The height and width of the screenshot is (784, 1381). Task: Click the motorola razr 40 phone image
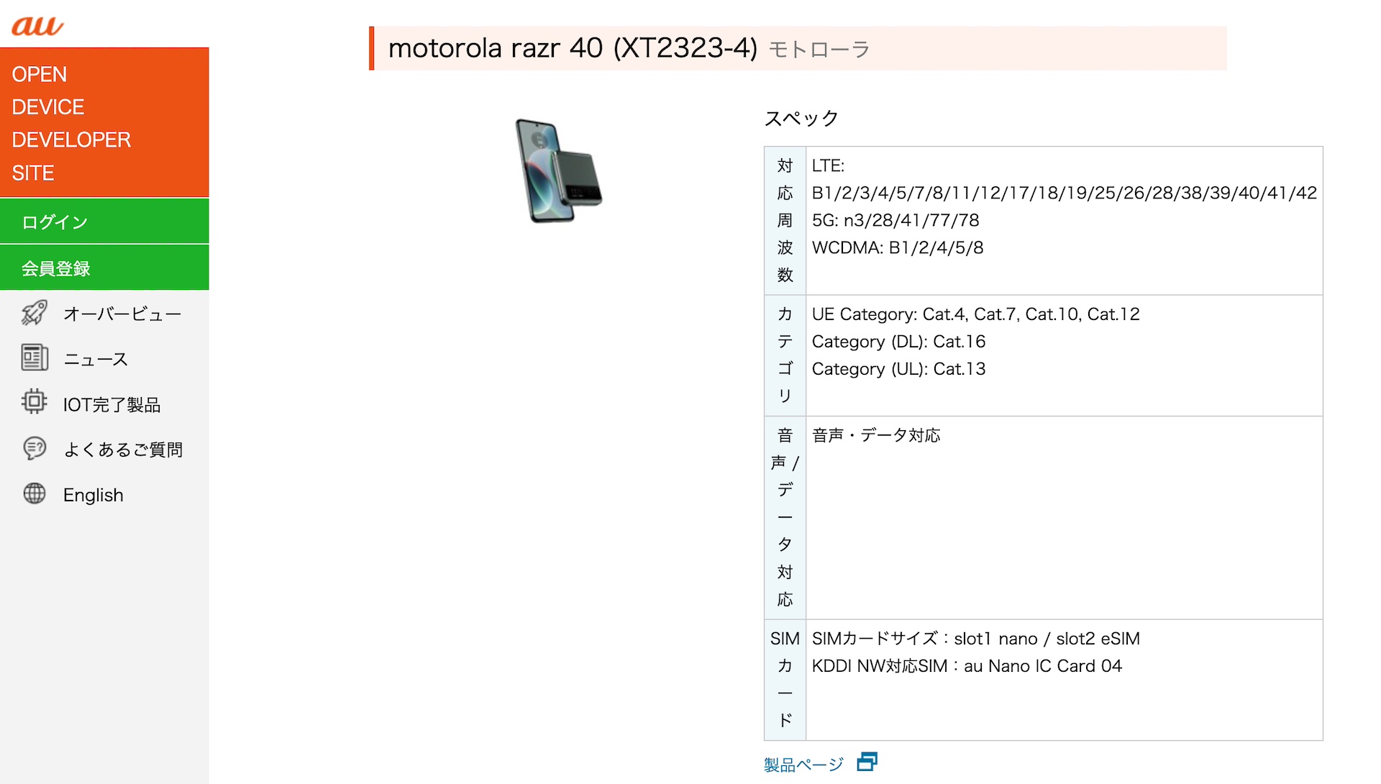558,171
